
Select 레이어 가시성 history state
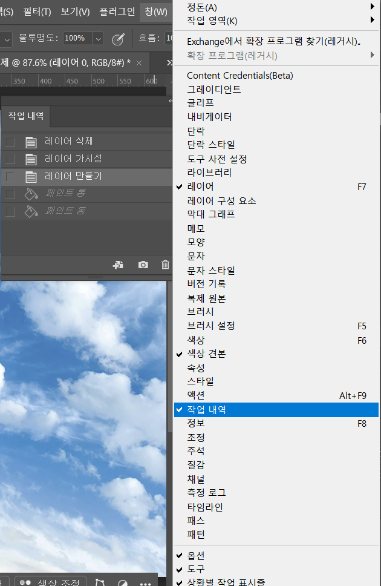tap(86, 159)
